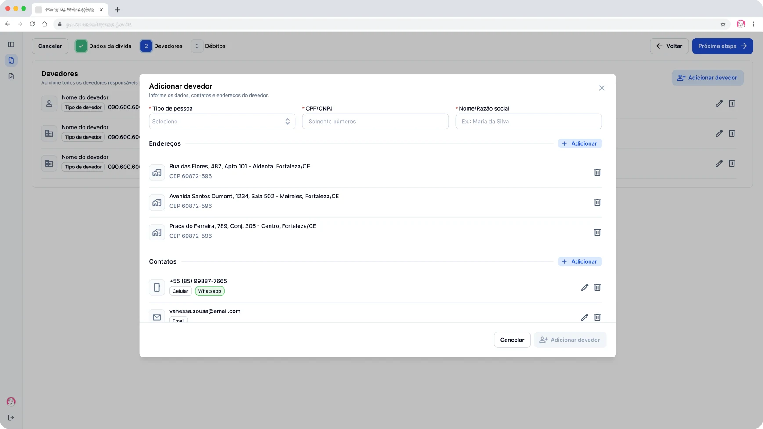Reload the browser page
The width and height of the screenshot is (763, 429).
click(32, 24)
